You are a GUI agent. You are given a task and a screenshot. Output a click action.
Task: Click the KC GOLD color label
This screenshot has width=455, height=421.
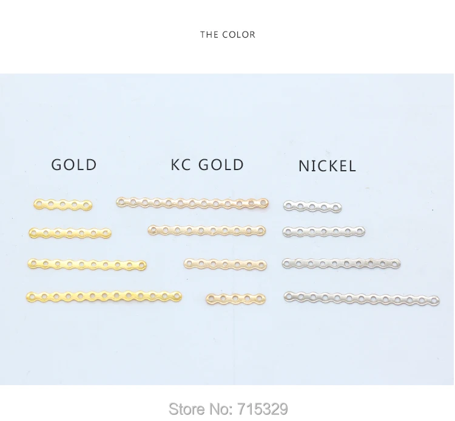pos(207,165)
